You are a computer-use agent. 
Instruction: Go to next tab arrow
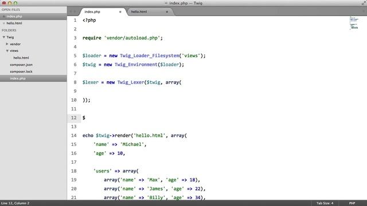tap(75, 11)
